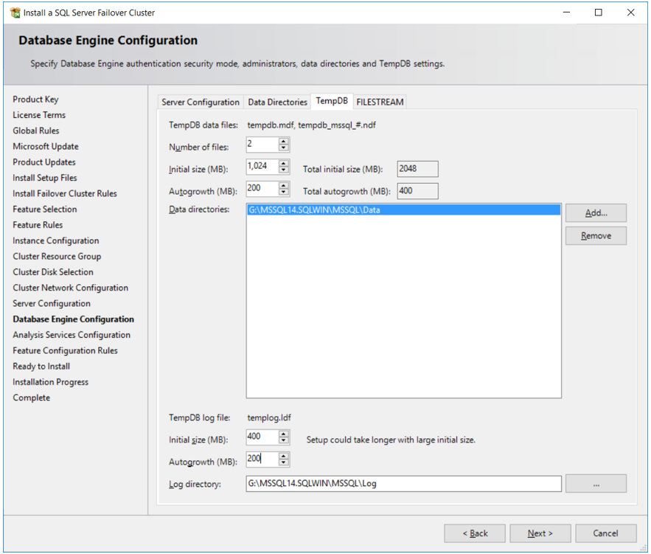Browse for log directory with ... button
The height and width of the screenshot is (554, 651).
tap(596, 484)
